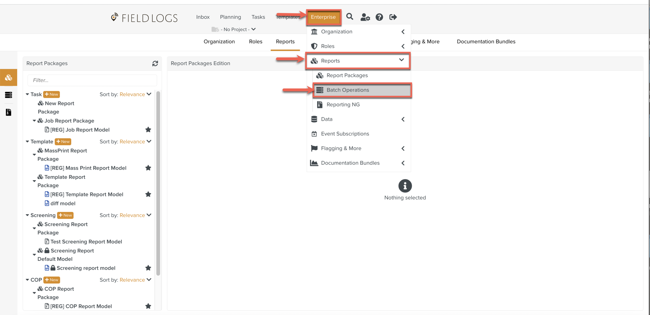
Task: Open the Tasks menu
Action: coord(258,17)
